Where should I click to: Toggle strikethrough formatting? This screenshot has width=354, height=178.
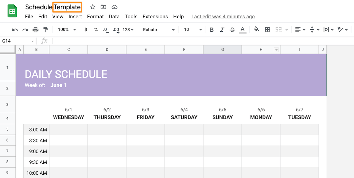coord(232,30)
